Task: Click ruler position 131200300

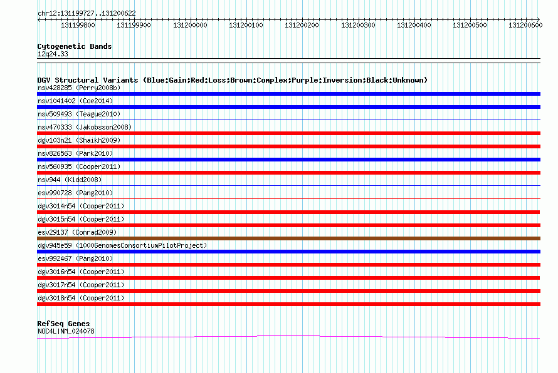Action: click(x=358, y=25)
